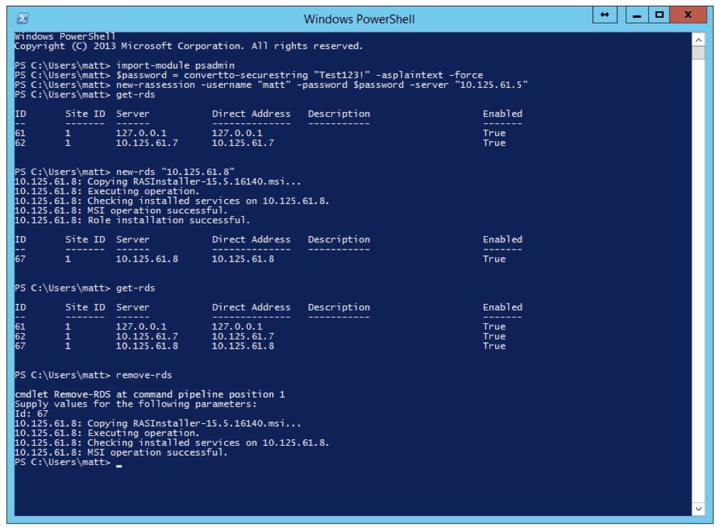Click the "10.125.61.5" server address text

pos(491,85)
